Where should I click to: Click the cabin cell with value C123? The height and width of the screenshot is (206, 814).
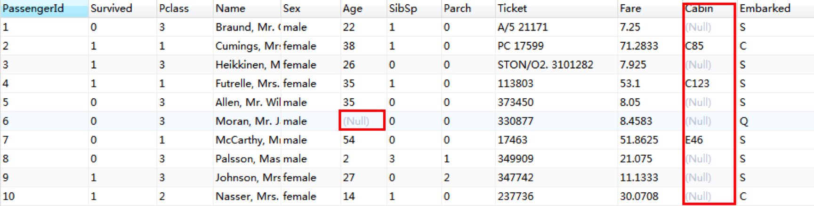pos(697,84)
